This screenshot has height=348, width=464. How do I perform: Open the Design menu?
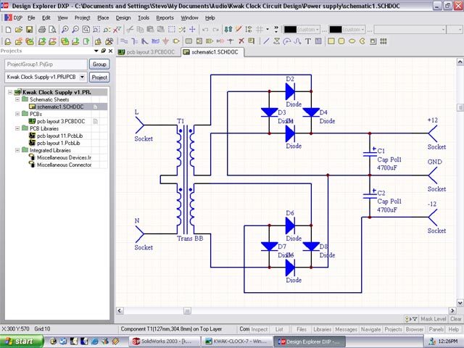point(123,17)
